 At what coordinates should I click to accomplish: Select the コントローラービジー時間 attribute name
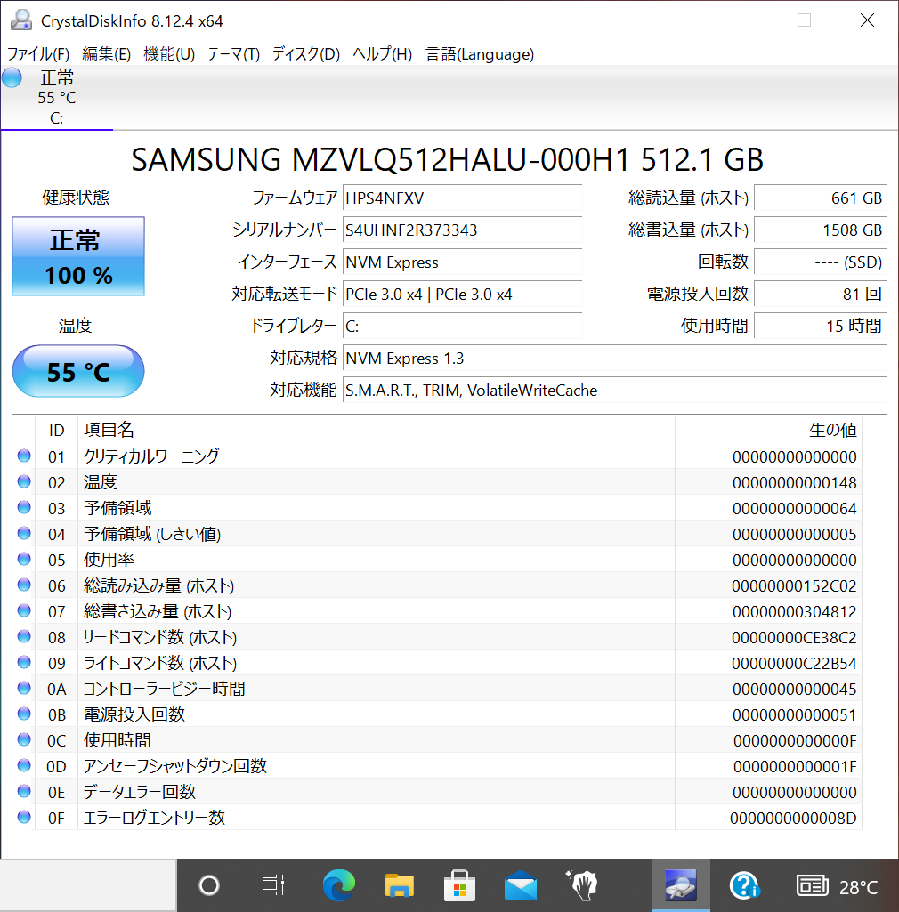click(x=164, y=689)
